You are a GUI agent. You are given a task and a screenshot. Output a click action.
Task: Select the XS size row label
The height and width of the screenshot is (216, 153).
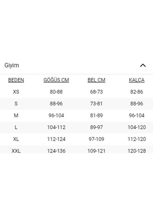click(16, 92)
